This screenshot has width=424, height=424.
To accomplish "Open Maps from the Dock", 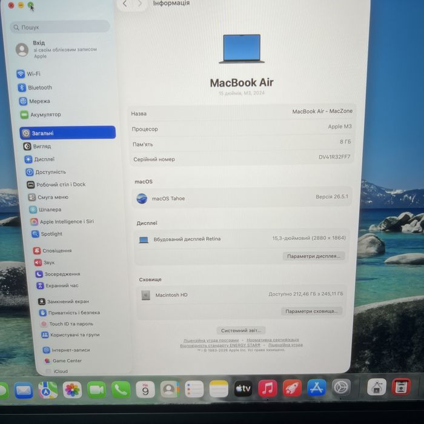I will [x=48, y=390].
